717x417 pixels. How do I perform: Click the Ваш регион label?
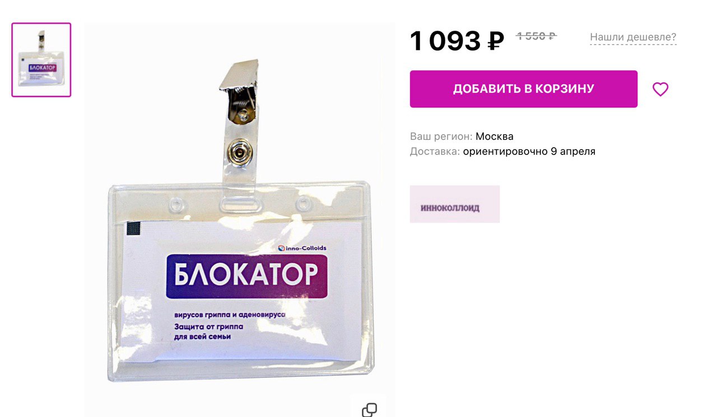click(x=441, y=136)
